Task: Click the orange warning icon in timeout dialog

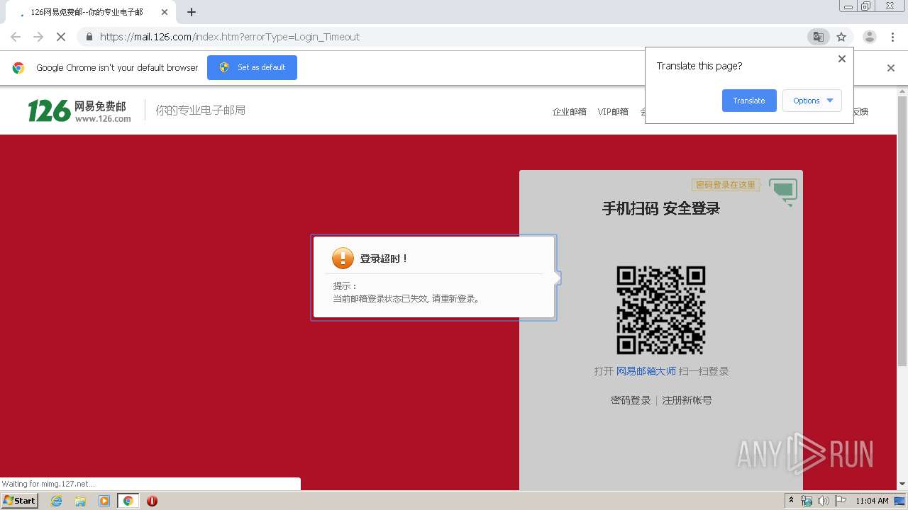Action: pos(343,259)
